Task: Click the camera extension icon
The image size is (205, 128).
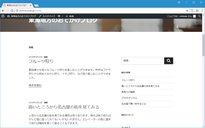Action: pos(197,11)
